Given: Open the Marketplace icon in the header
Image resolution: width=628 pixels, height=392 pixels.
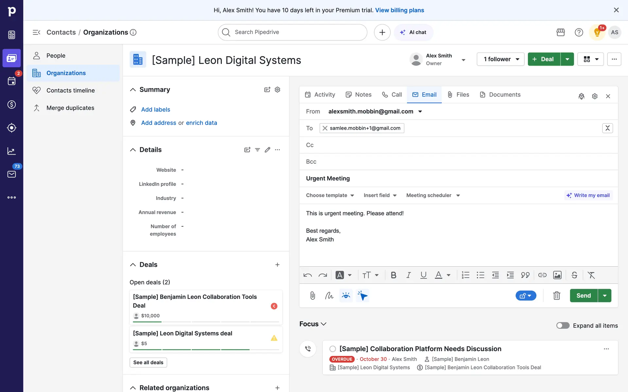Looking at the screenshot, I should click(x=561, y=32).
